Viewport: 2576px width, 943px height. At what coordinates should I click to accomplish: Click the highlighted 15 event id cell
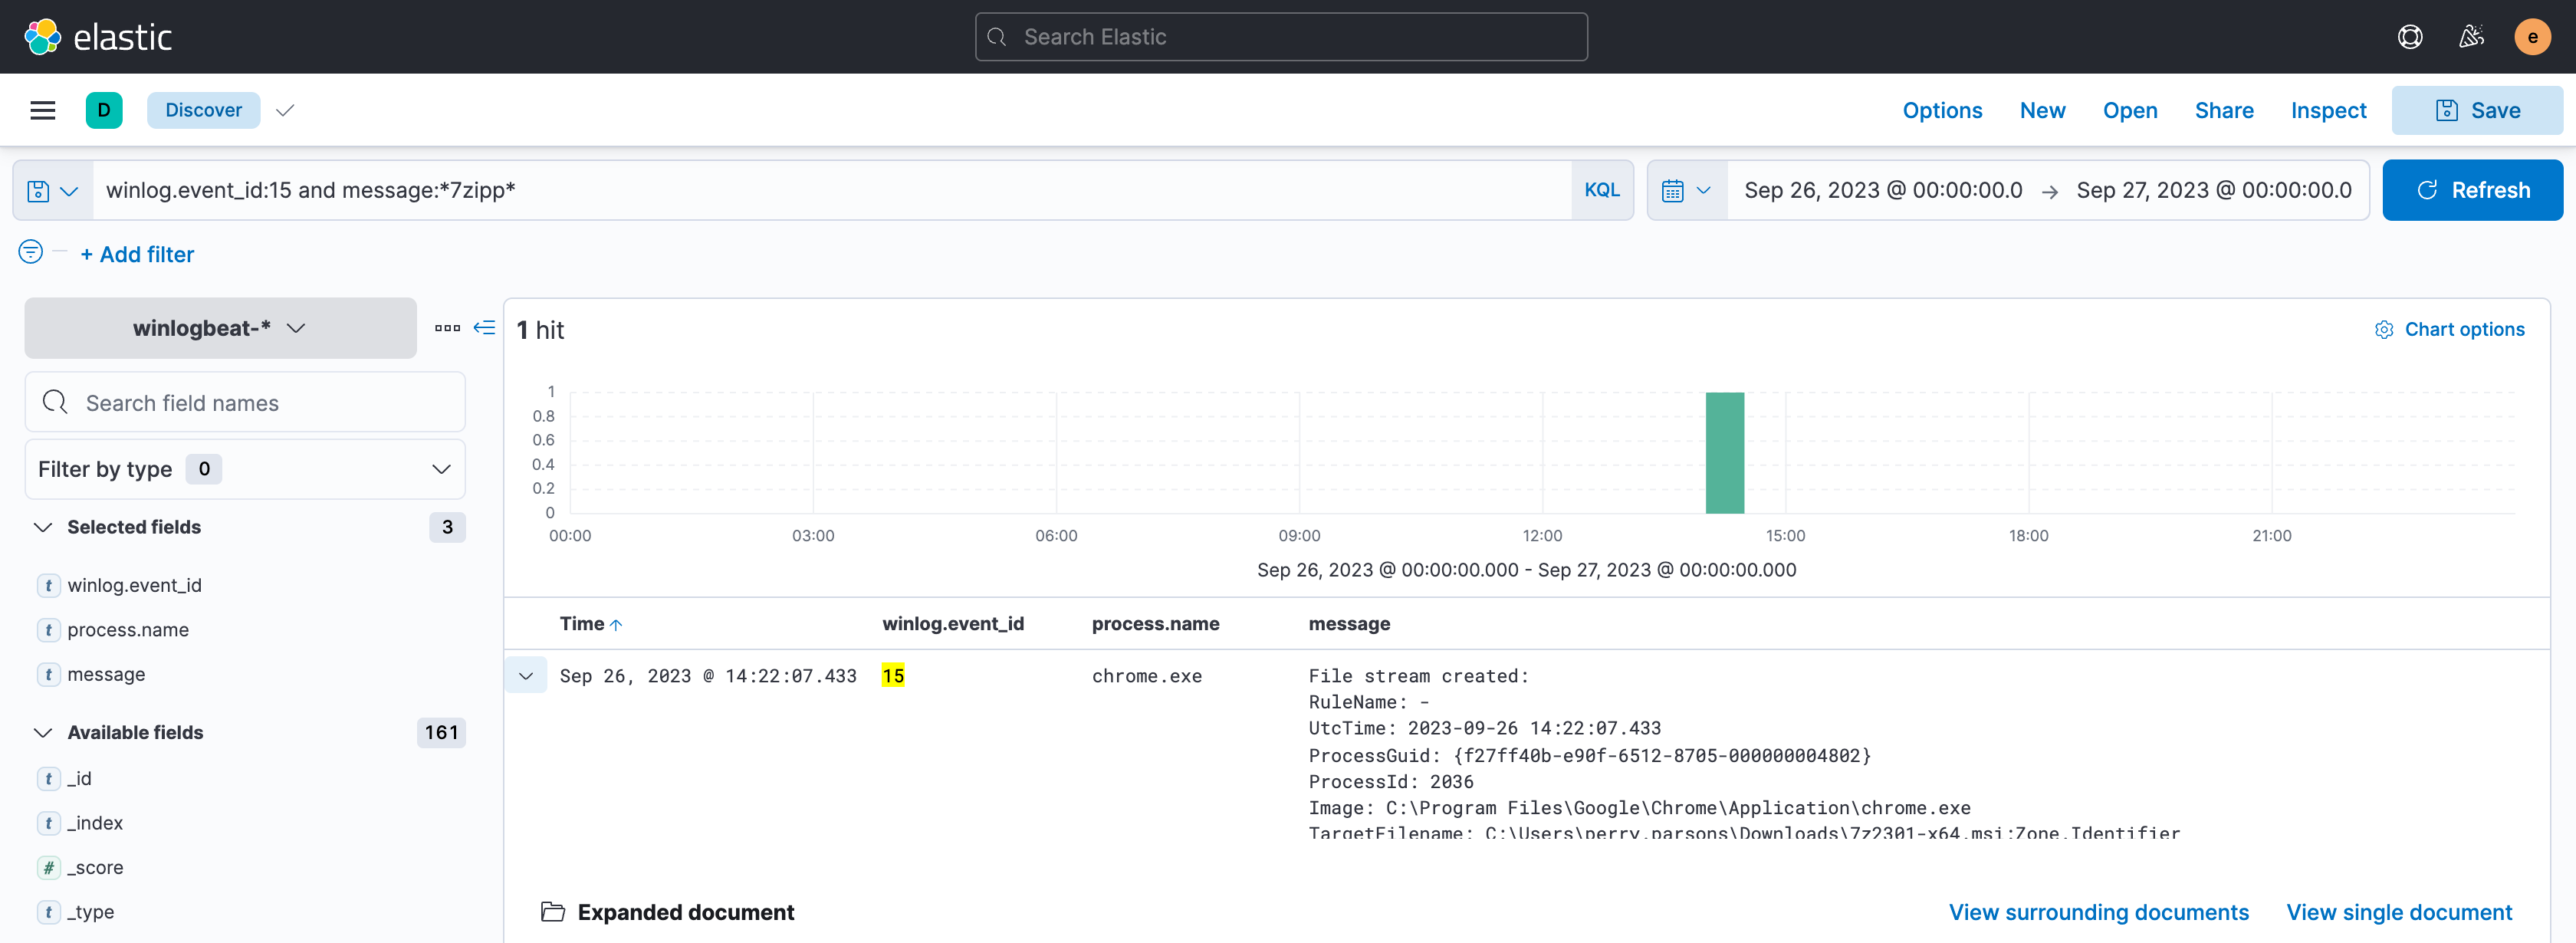pos(892,676)
